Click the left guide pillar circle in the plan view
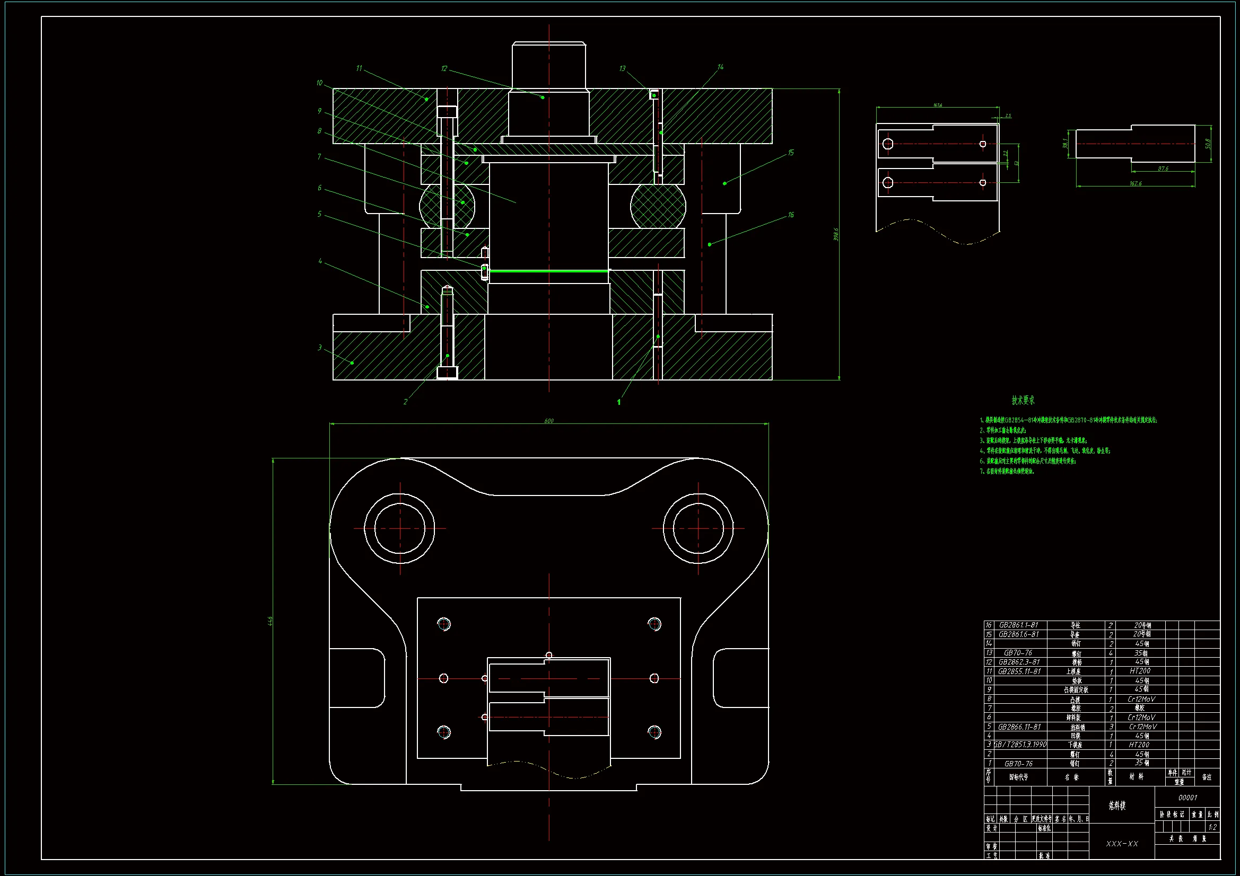 pyautogui.click(x=400, y=528)
